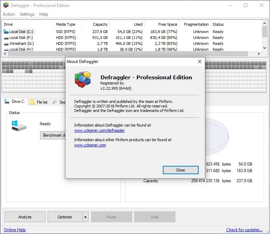
Task: Sort by the Media Type column header
Action: click(x=68, y=24)
